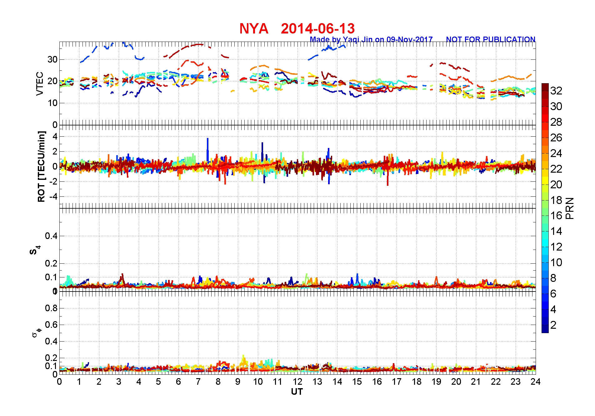Click the sigma phi y-axis tick 0.8
The image size is (595, 416).
point(51,308)
